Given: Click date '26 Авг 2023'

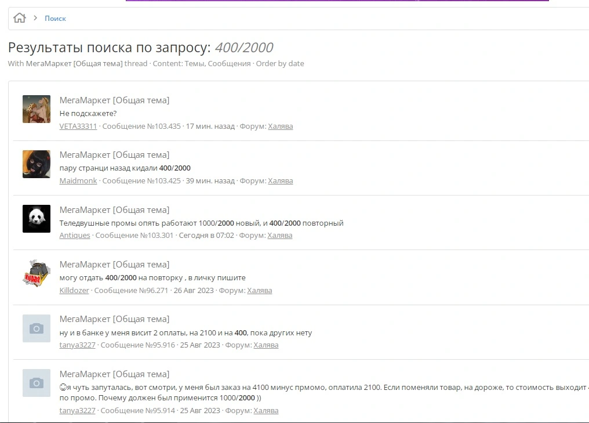Looking at the screenshot, I should [194, 291].
